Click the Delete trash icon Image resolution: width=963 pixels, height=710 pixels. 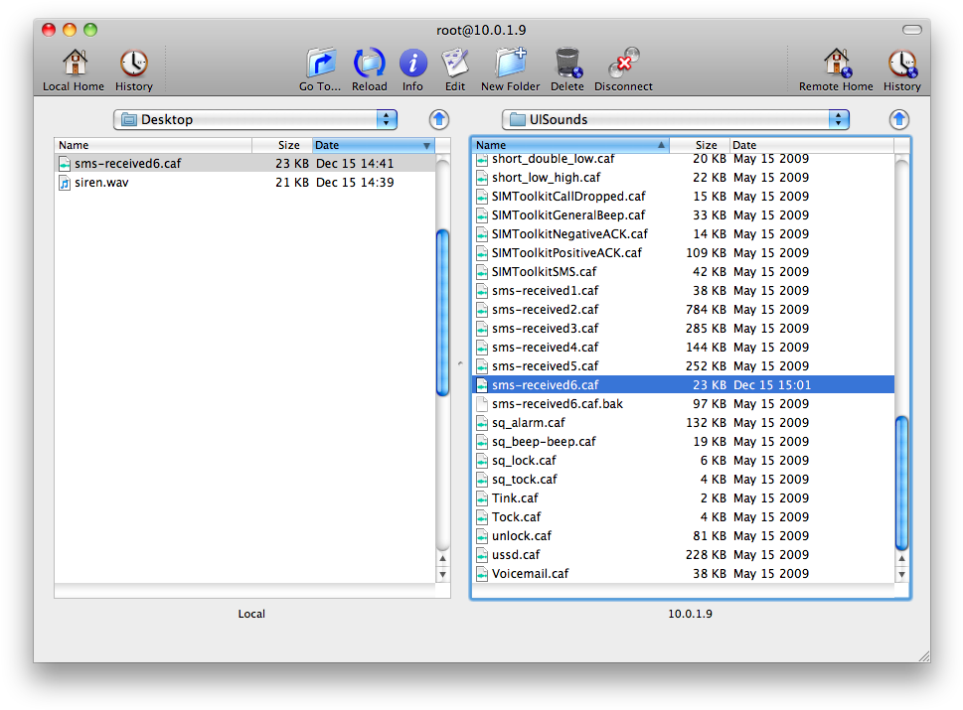tap(566, 60)
